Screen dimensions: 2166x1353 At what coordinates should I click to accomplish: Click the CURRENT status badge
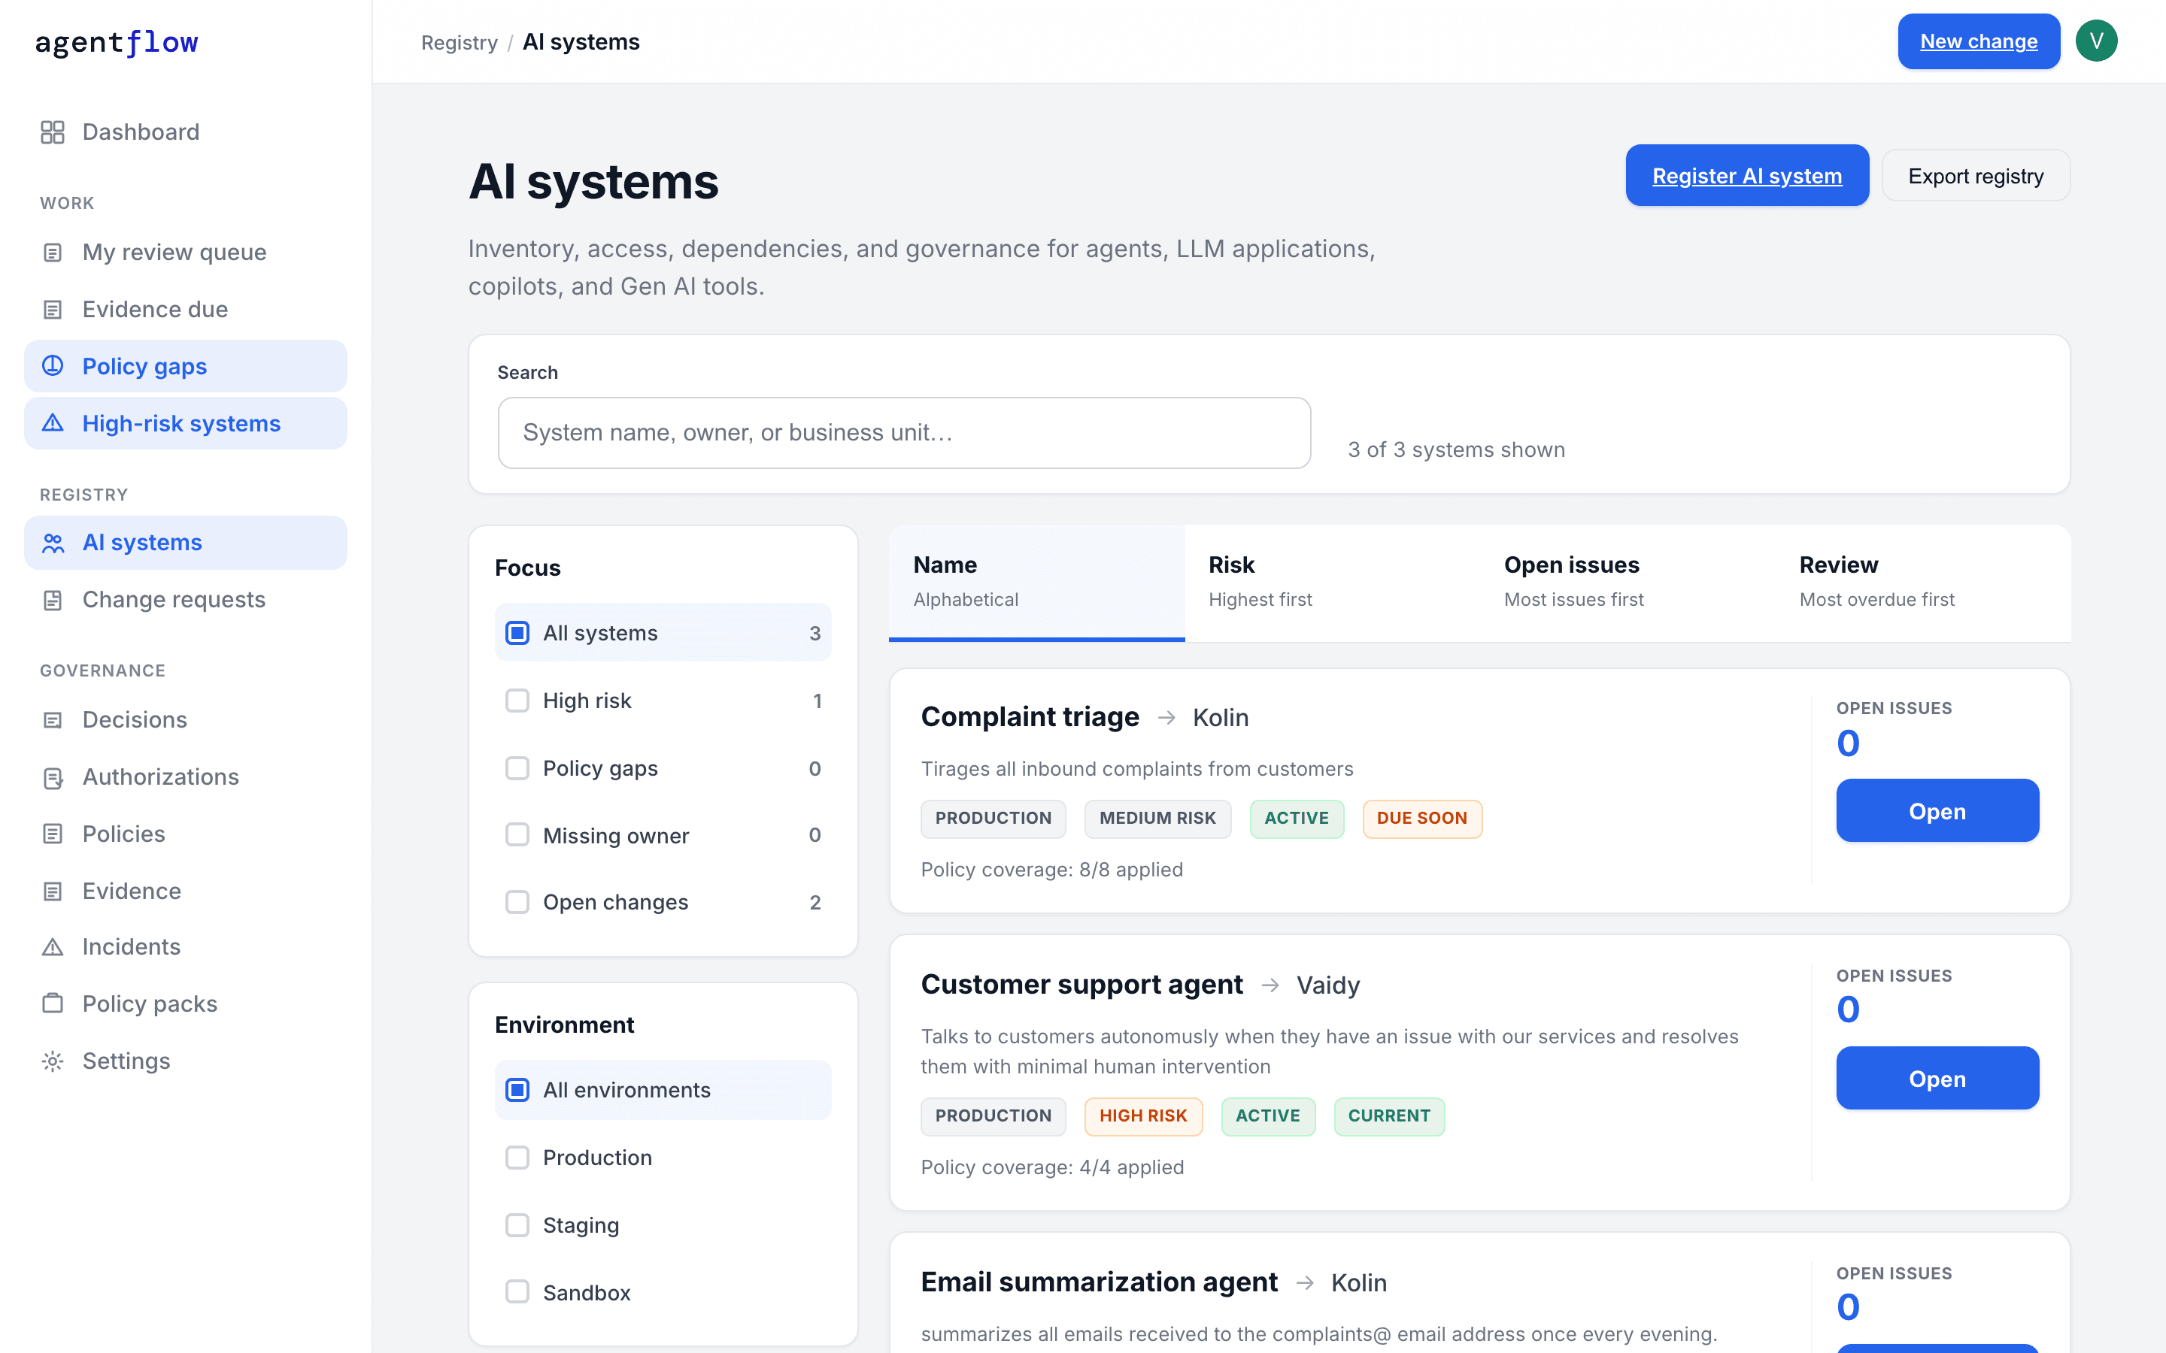coord(1389,1117)
